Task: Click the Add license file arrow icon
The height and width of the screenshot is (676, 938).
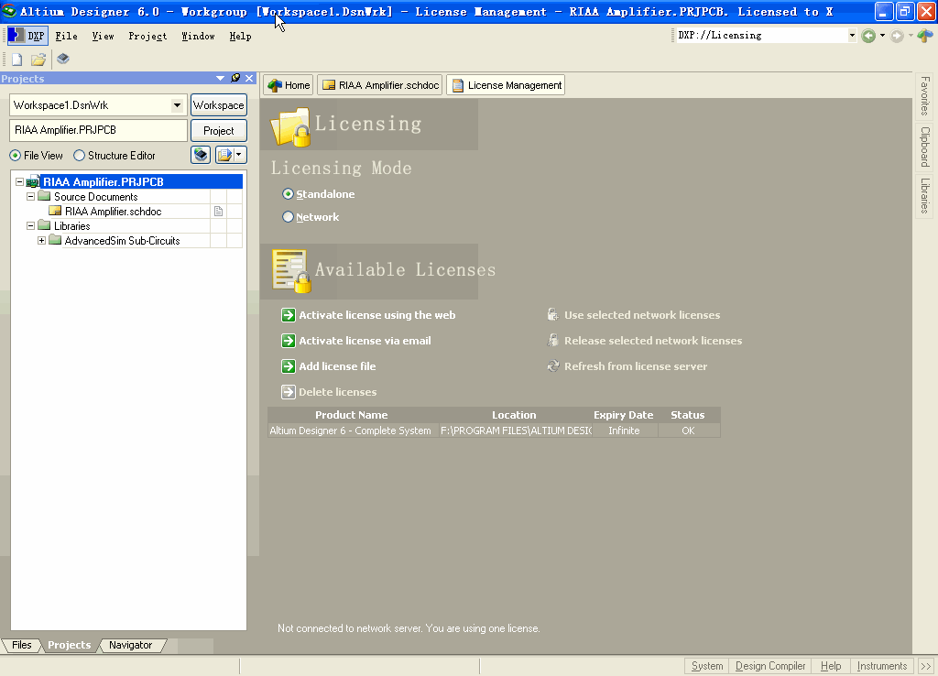Action: point(289,366)
